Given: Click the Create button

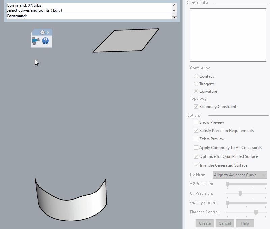Looking at the screenshot, I should click(205, 223).
